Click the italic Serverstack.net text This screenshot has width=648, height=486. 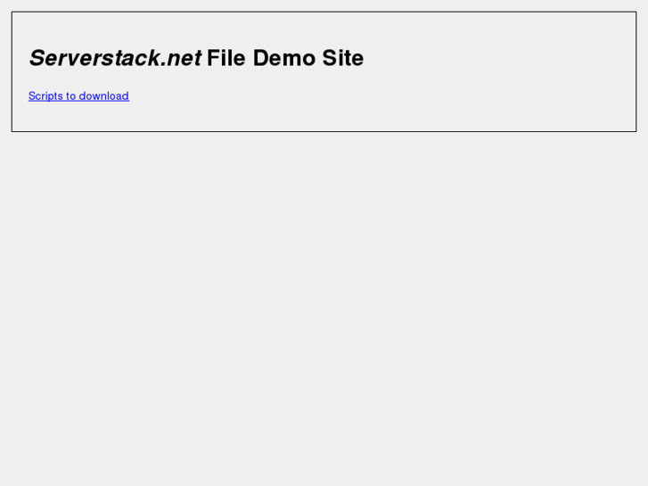[115, 58]
